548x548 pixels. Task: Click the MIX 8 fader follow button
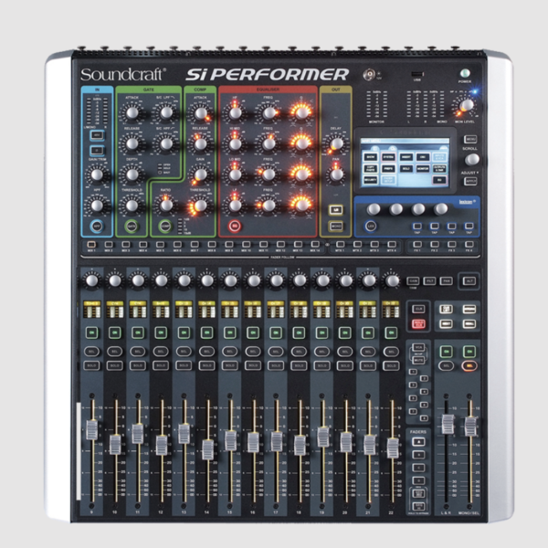212,244
